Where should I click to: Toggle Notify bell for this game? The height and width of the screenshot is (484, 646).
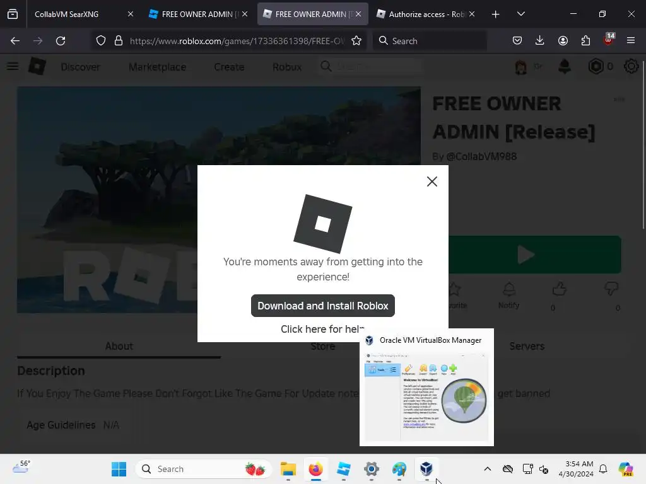[x=509, y=296]
